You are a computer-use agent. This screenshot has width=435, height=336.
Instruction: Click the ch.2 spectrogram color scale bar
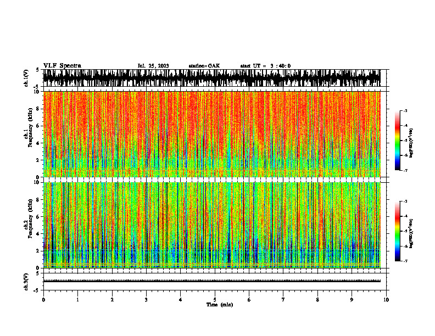[x=397, y=231]
